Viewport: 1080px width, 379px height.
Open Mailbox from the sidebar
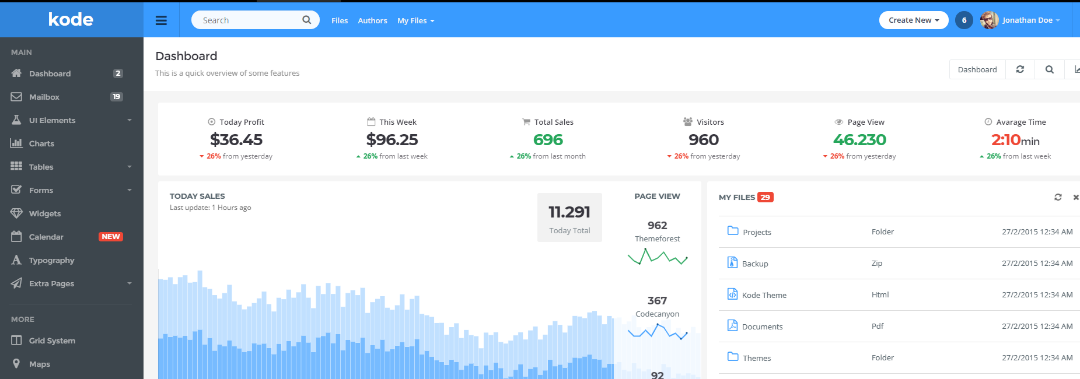coord(44,97)
